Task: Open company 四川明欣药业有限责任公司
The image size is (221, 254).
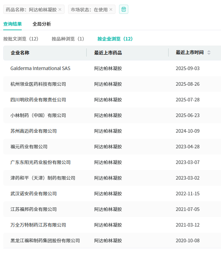Action: (38, 100)
